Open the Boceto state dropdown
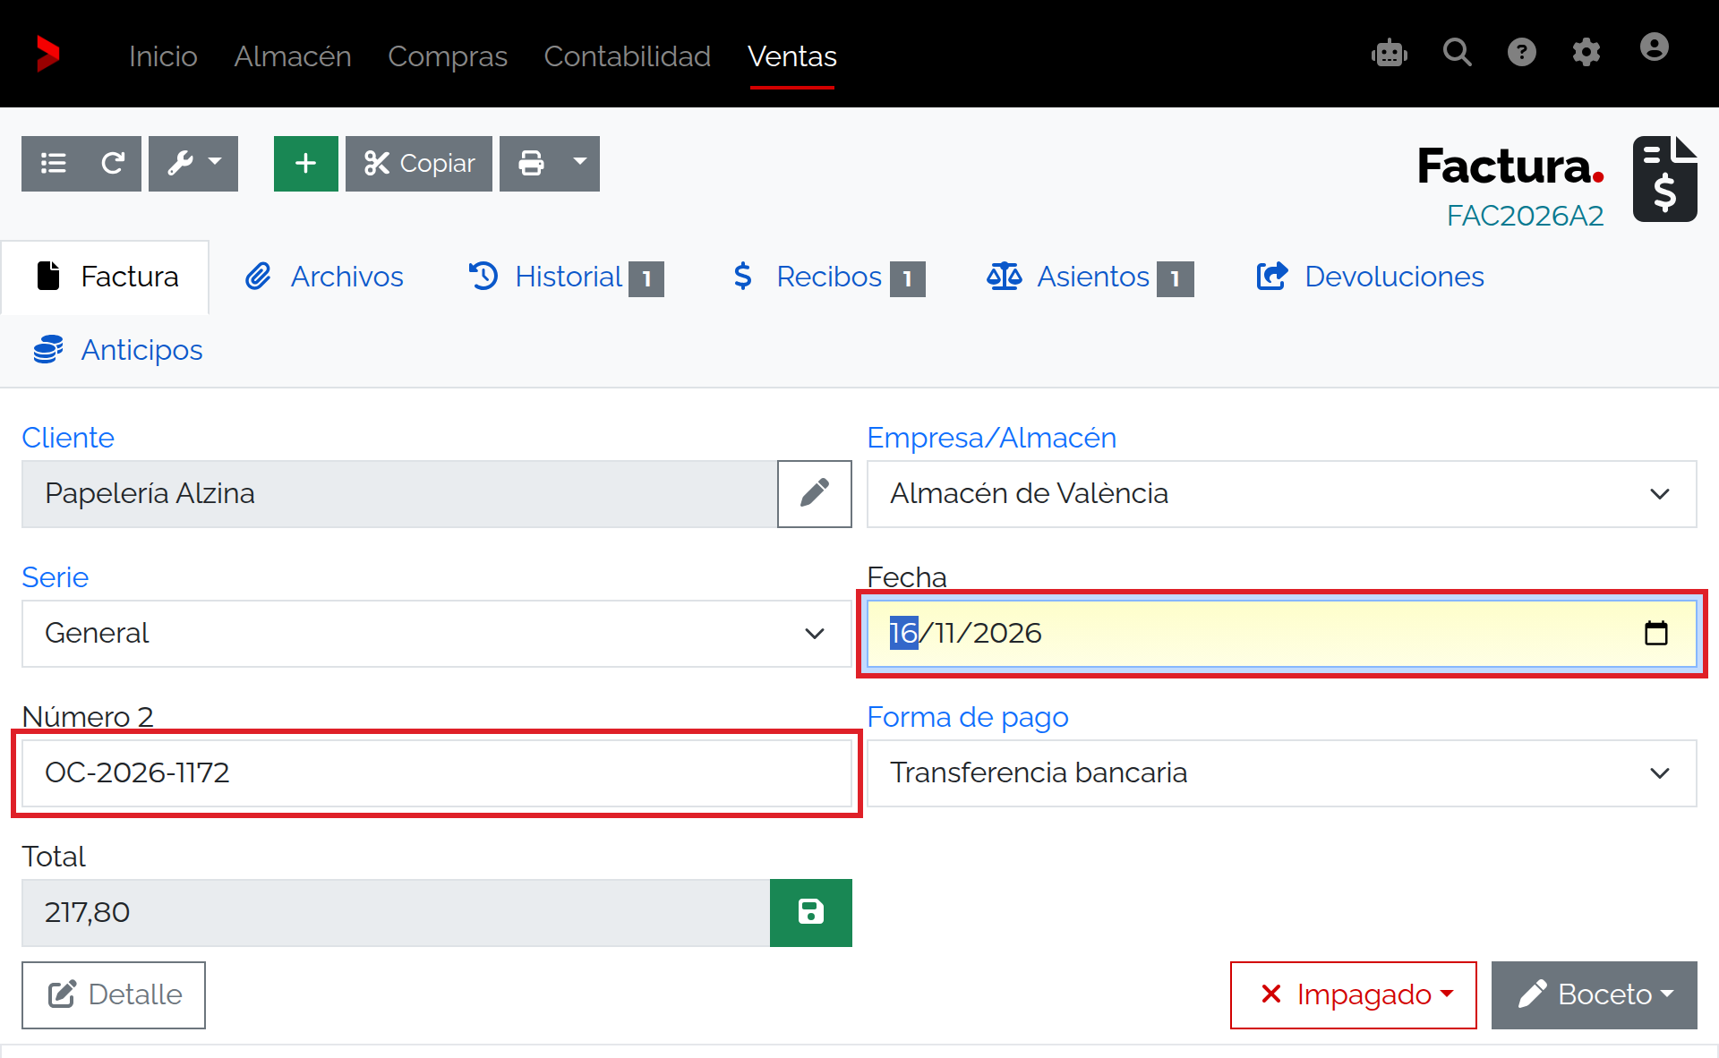The height and width of the screenshot is (1058, 1719). pos(1595,995)
